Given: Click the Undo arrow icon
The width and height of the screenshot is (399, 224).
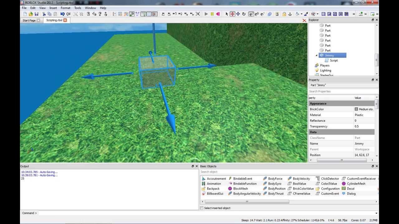Looking at the screenshot, I should pyautogui.click(x=62, y=14).
